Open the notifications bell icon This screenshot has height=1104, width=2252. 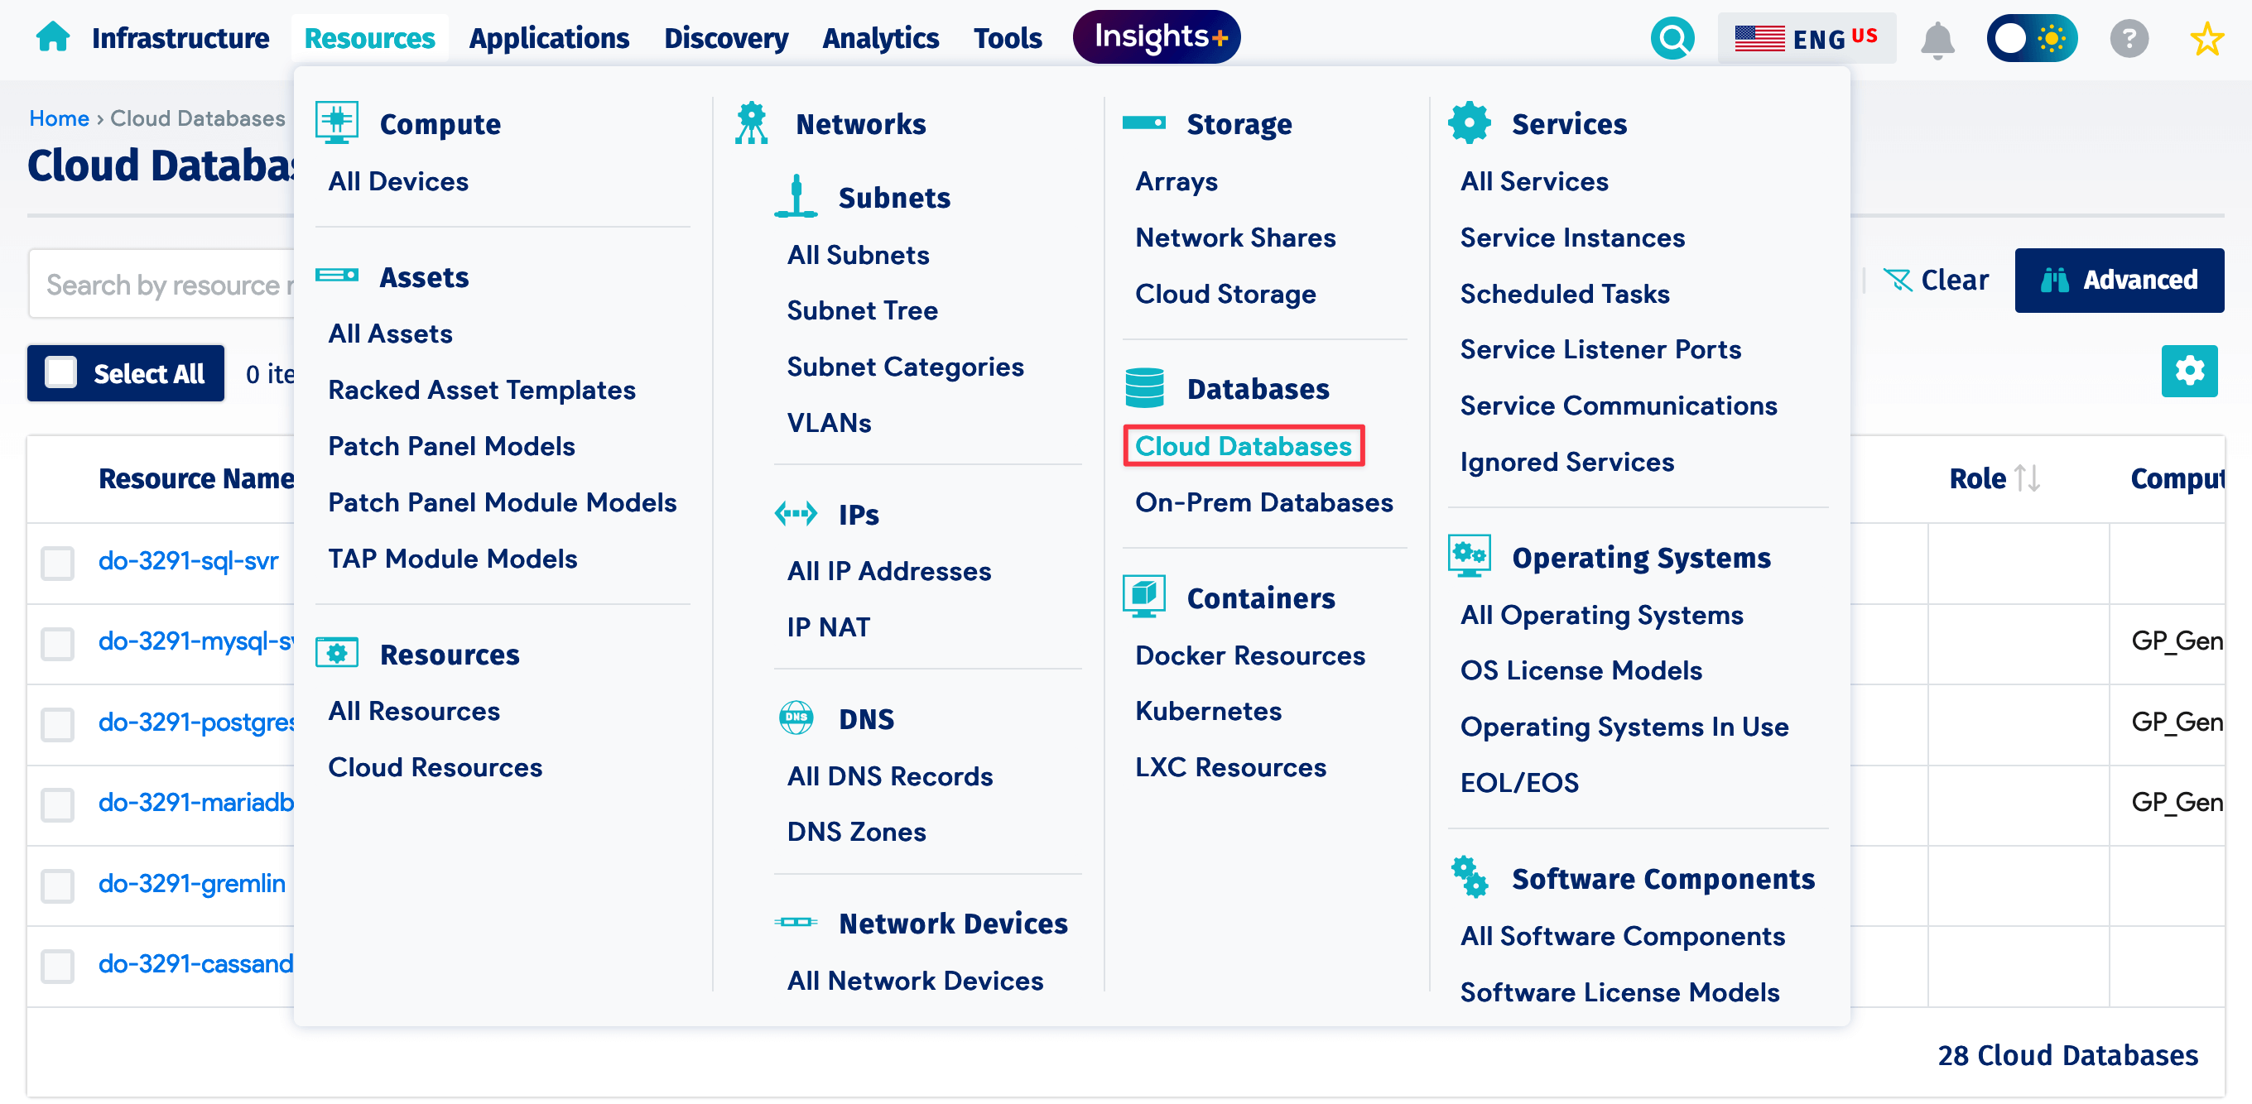(x=1938, y=40)
